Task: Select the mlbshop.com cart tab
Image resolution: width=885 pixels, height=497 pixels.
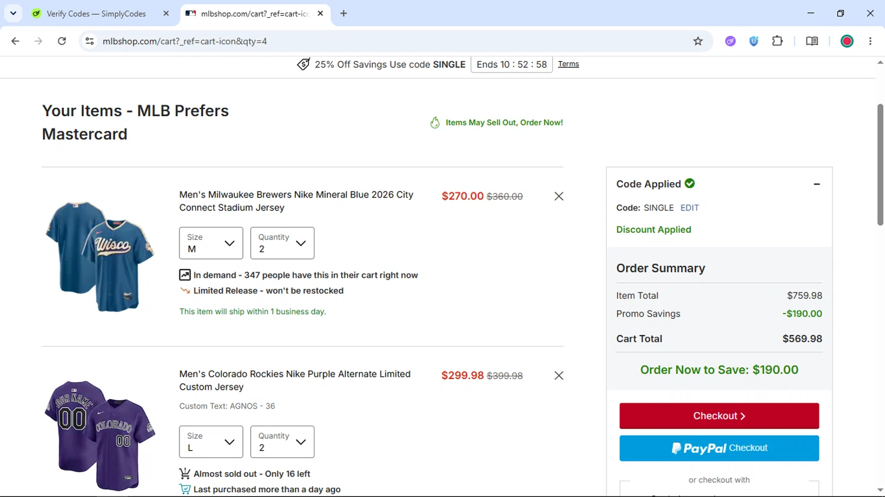Action: click(x=255, y=14)
